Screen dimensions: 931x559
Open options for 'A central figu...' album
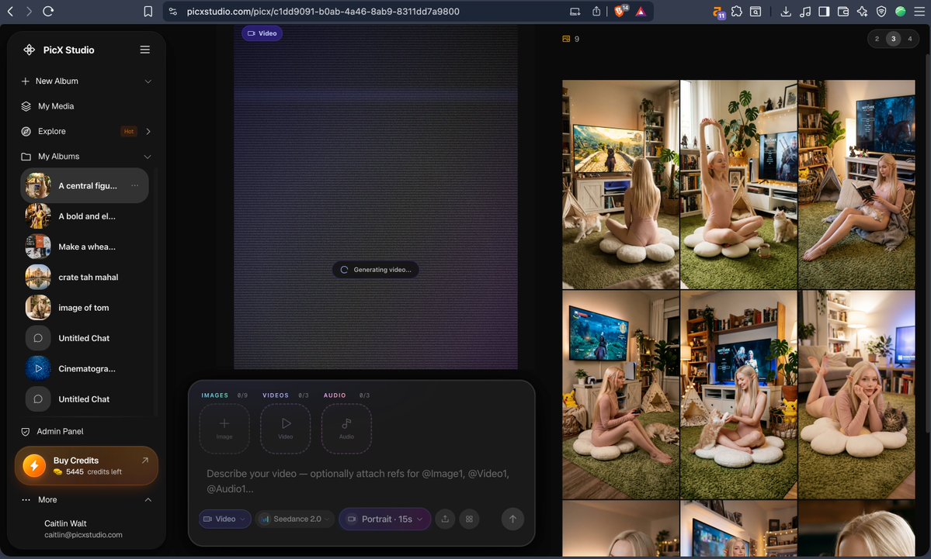click(x=135, y=185)
